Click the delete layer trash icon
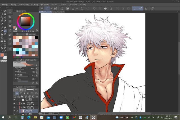180x120 pixels. click(37, 97)
